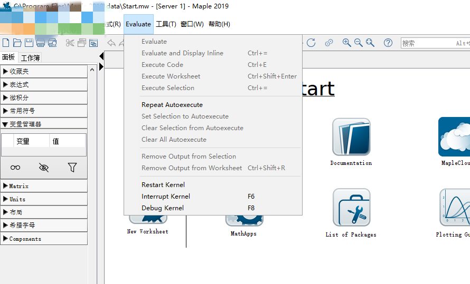Toggle the crossed-eye hide variables icon
The height and width of the screenshot is (284, 470).
44,168
